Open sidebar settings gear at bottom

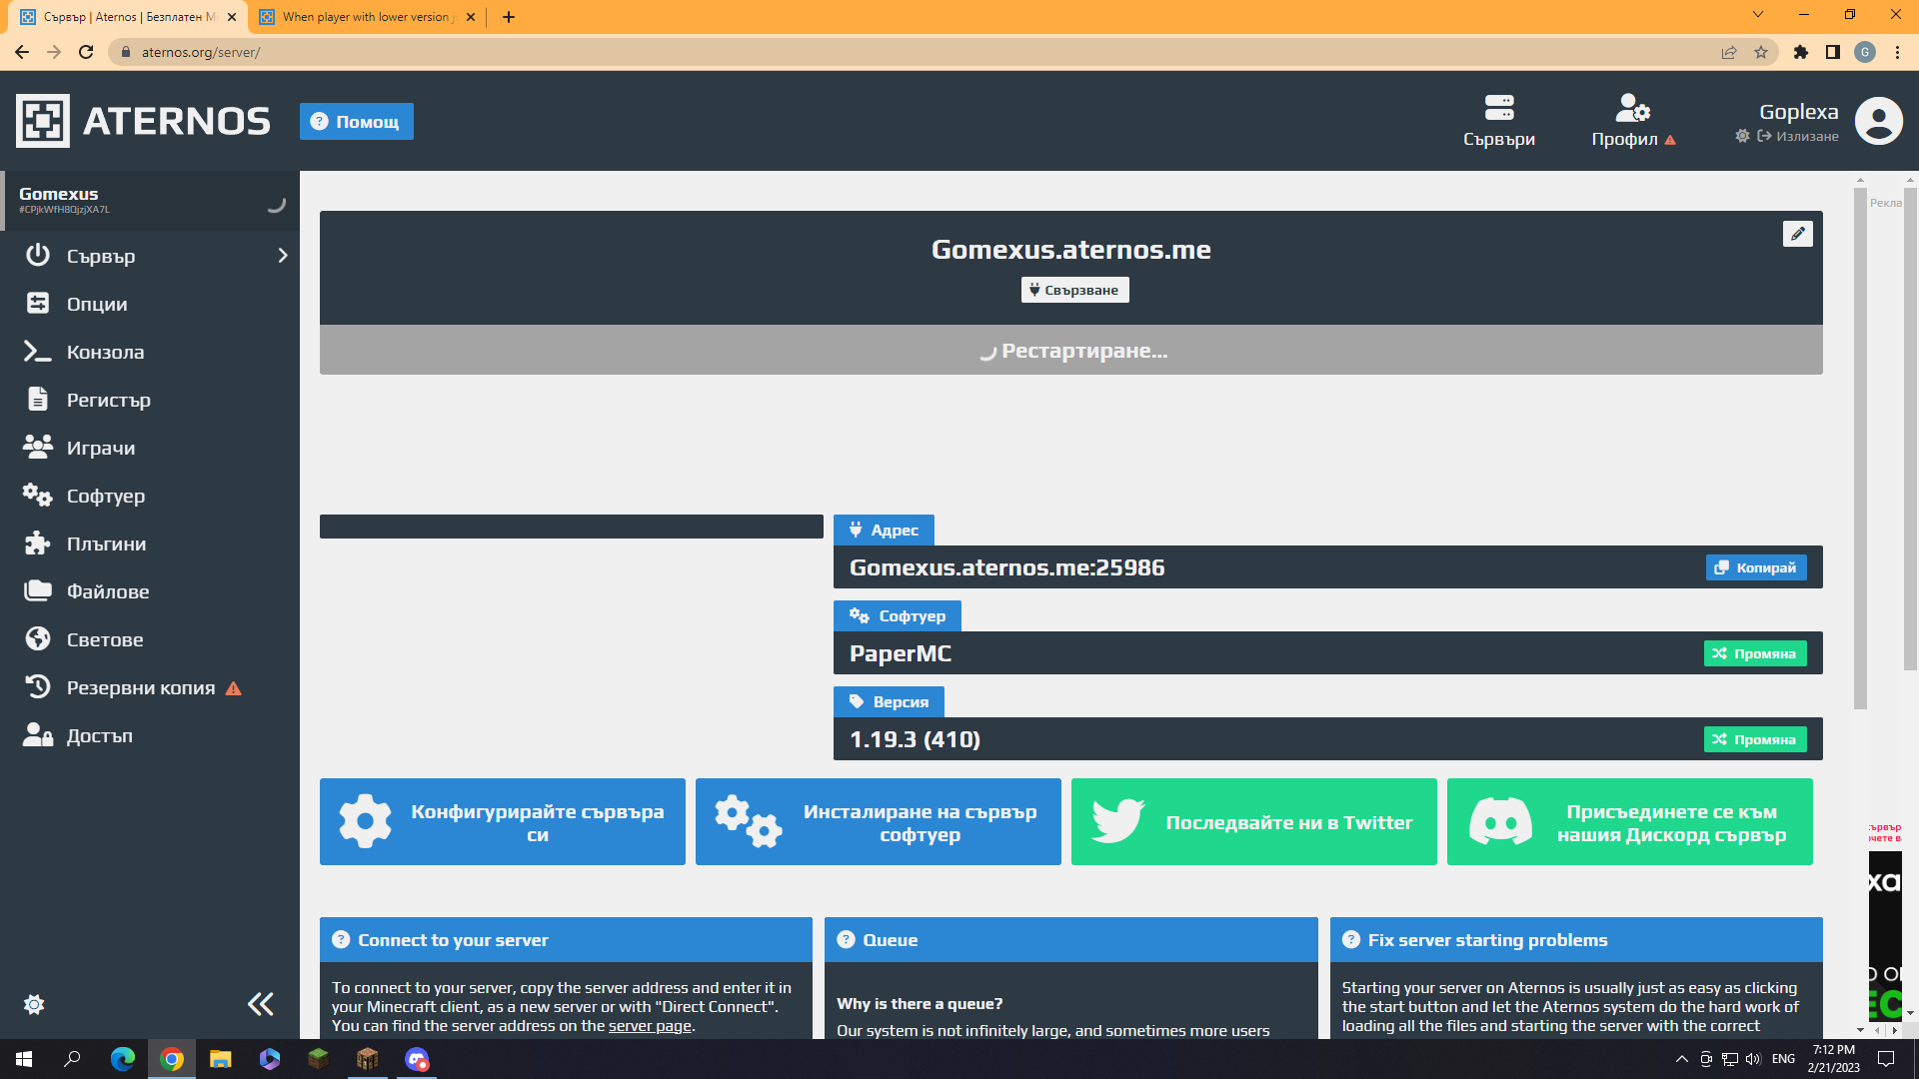click(34, 1004)
